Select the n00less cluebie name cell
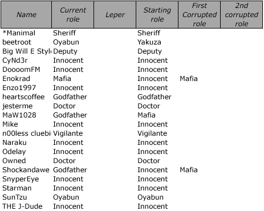 (x=27, y=133)
